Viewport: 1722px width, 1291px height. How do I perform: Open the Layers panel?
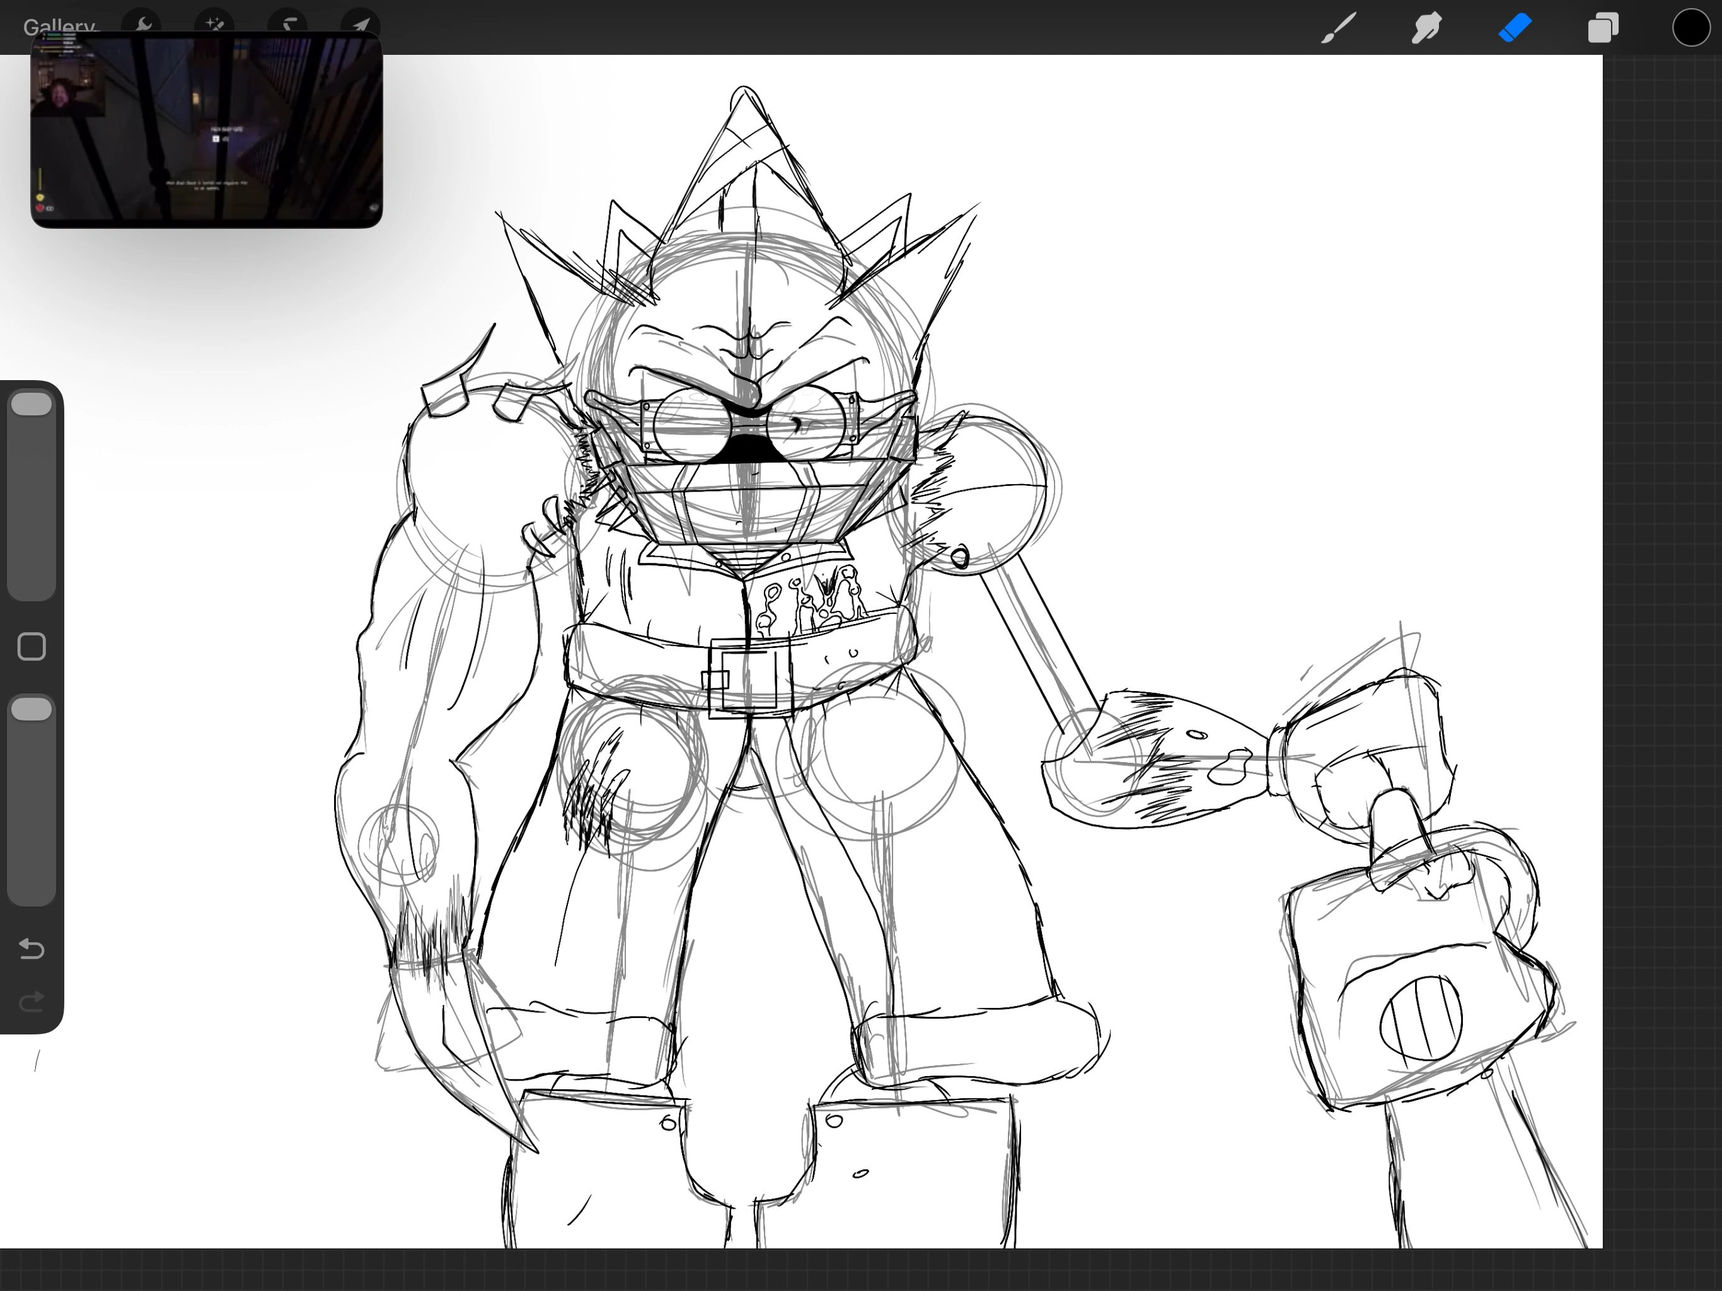point(1603,28)
